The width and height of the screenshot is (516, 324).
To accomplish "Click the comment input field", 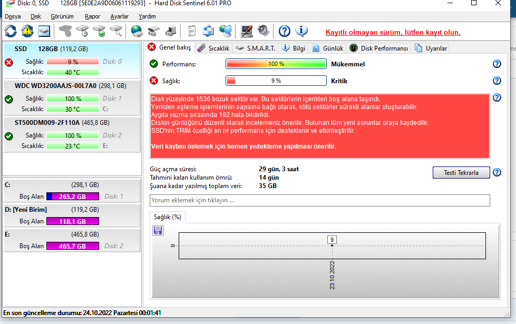I will pyautogui.click(x=319, y=200).
